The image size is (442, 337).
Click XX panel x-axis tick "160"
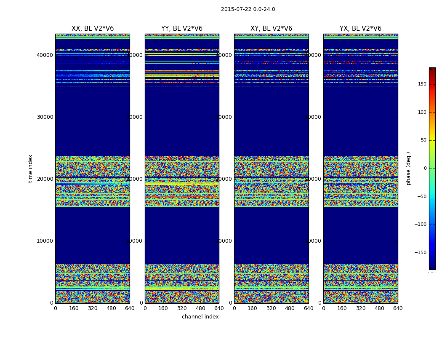pos(74,308)
